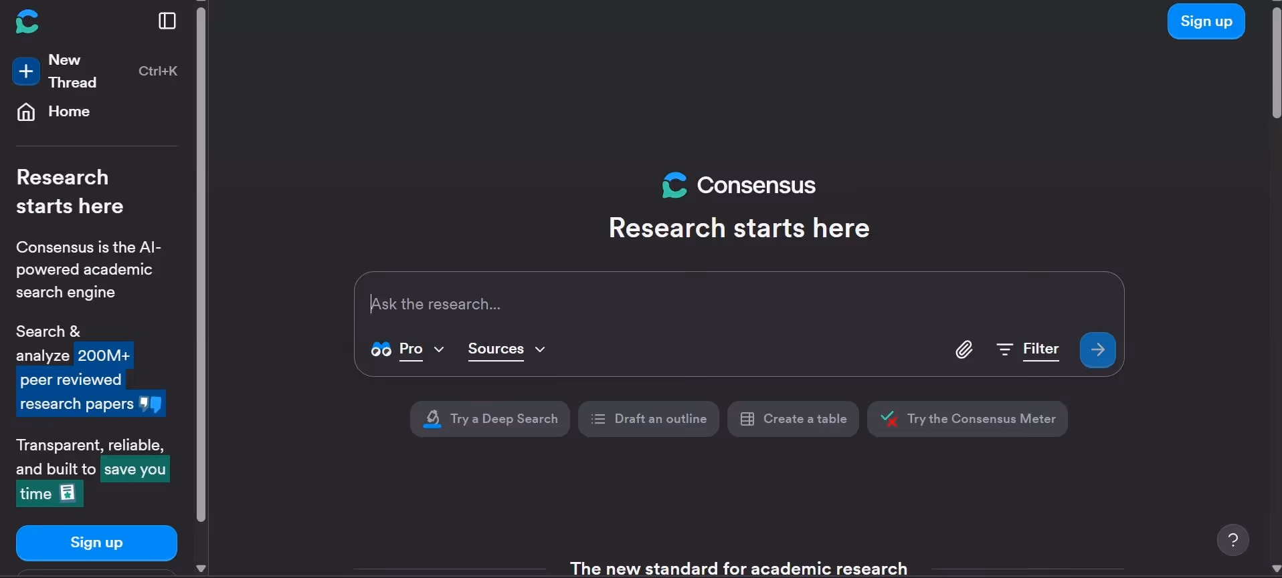The image size is (1282, 578).
Task: Open the Pro mode dropdown
Action: [x=408, y=349]
